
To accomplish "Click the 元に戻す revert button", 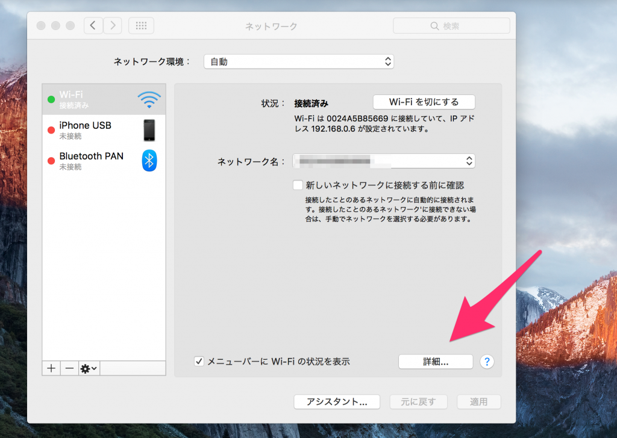I will click(418, 402).
